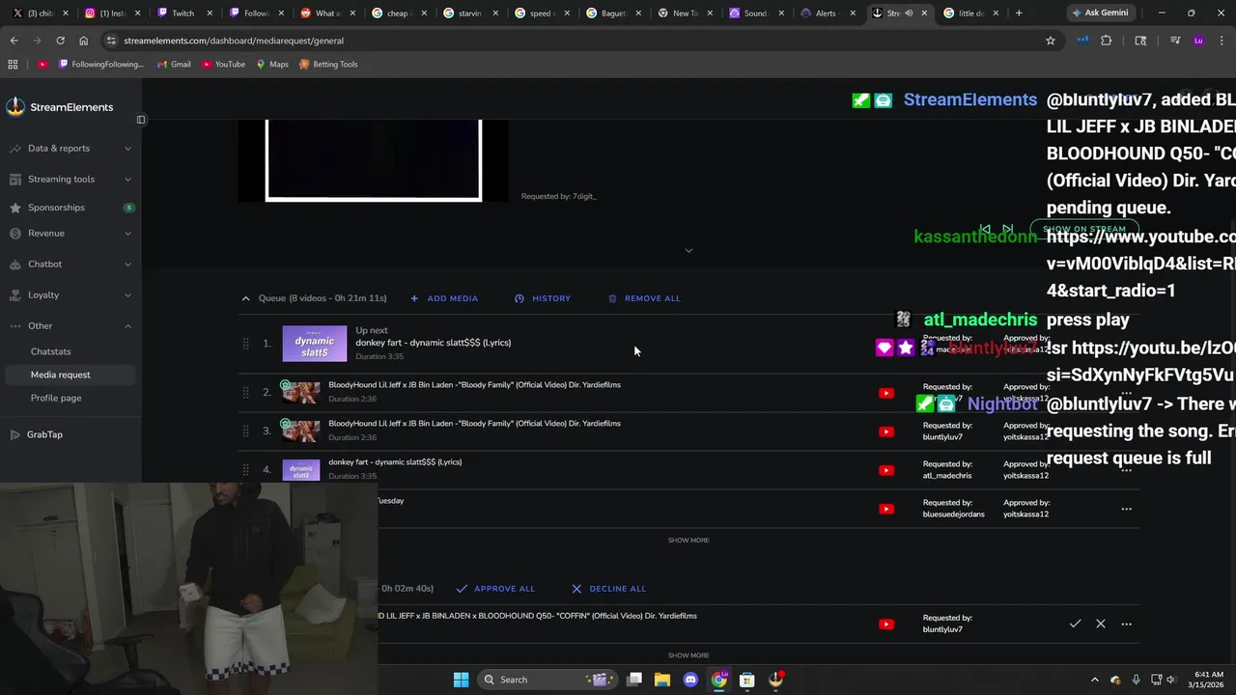Click the YouTube icon on queue item 3
Screen dimensions: 1236x695
pyautogui.click(x=886, y=431)
